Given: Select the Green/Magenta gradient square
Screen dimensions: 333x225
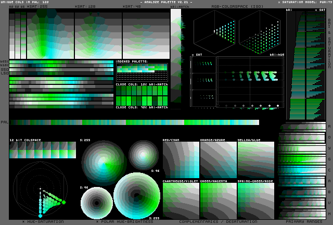Looking at the screenshot, I should 218,200.
